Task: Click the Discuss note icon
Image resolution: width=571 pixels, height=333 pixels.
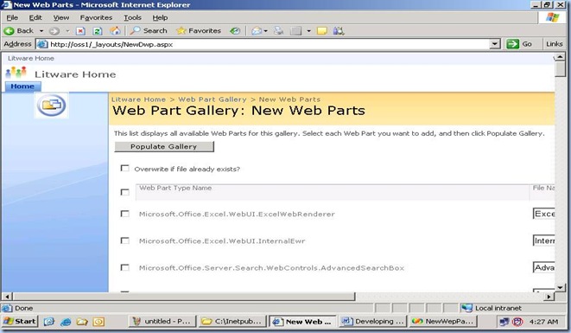Action: coord(322,31)
